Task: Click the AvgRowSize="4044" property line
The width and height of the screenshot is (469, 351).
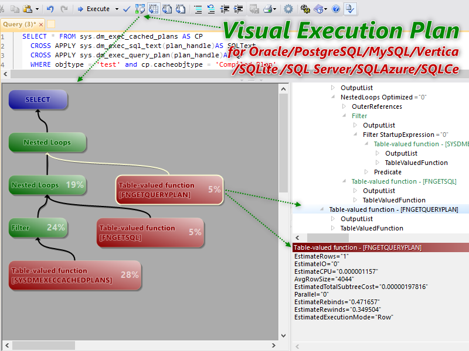Action: click(x=324, y=279)
